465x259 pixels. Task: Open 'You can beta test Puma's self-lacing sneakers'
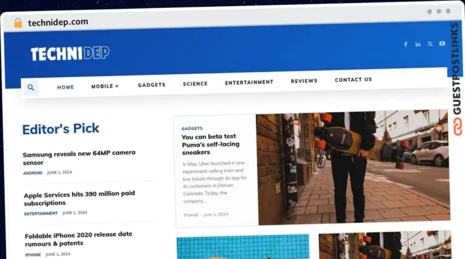pyautogui.click(x=211, y=144)
